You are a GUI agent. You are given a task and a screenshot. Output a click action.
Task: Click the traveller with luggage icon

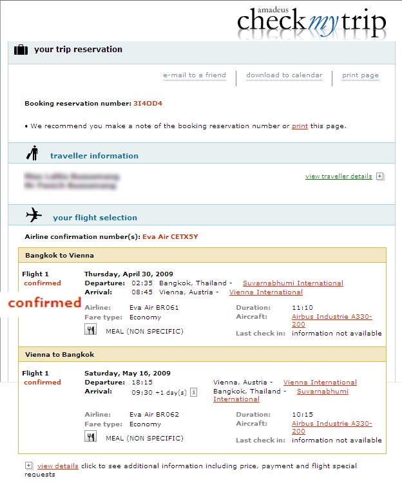(x=32, y=153)
